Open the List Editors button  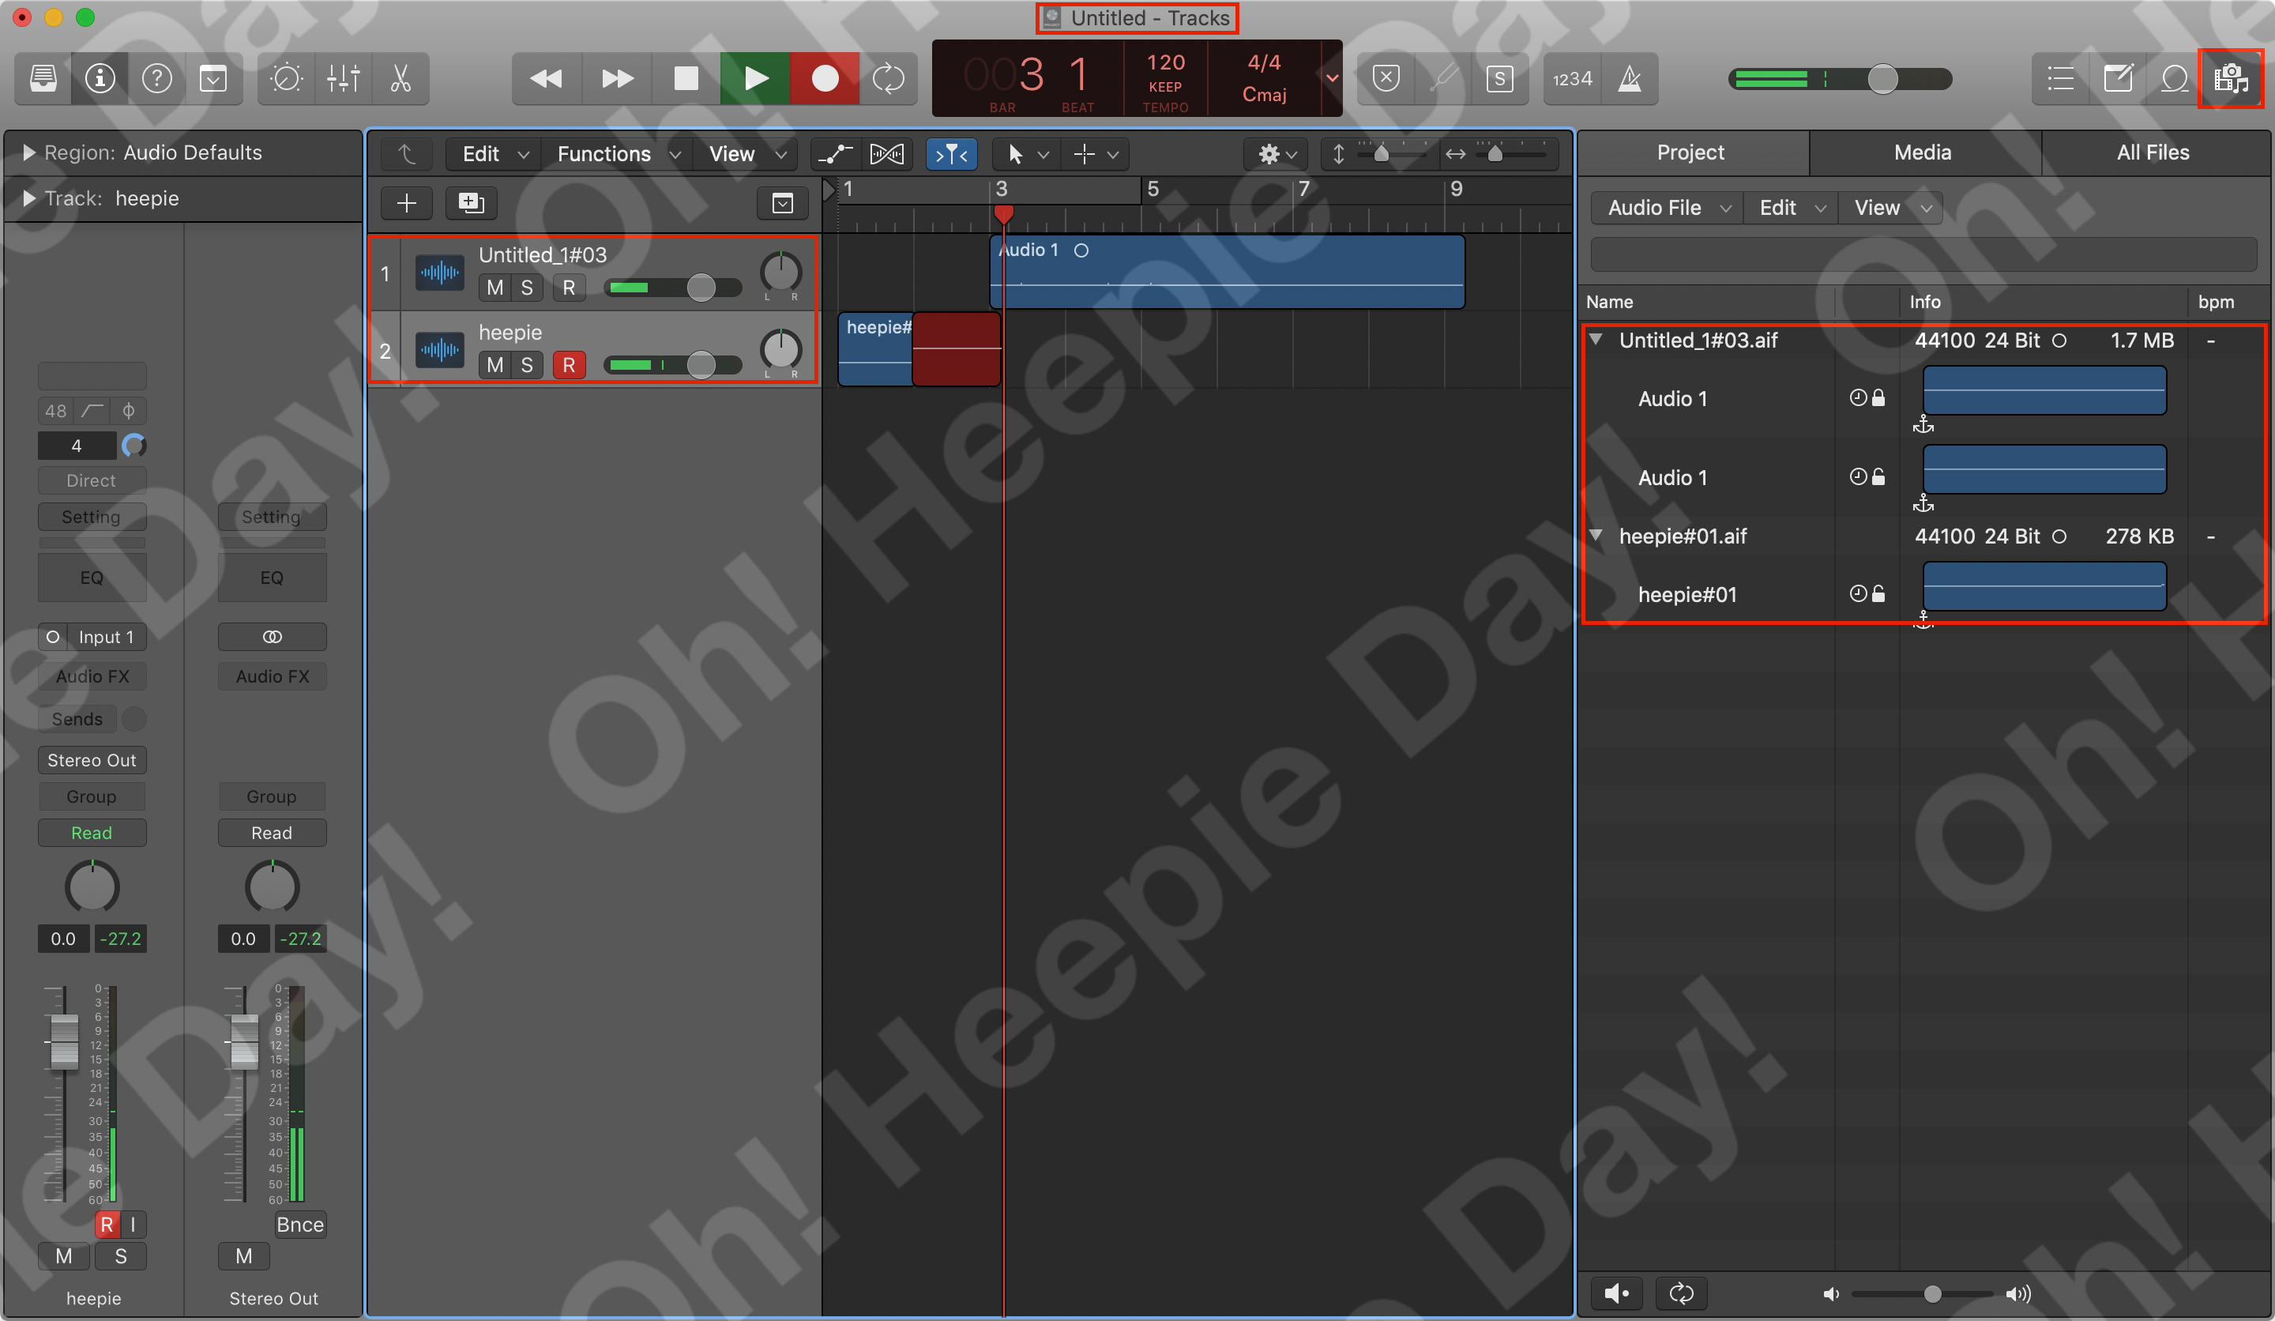(x=2060, y=80)
